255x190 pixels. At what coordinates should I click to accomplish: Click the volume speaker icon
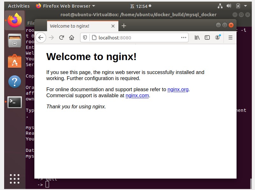[229, 6]
